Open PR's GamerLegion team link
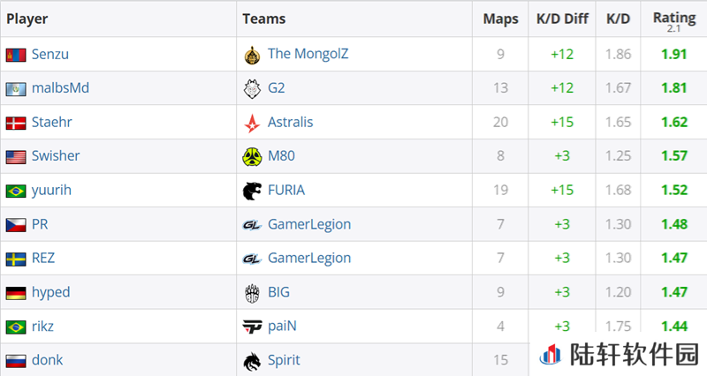The image size is (707, 376). coord(309,224)
